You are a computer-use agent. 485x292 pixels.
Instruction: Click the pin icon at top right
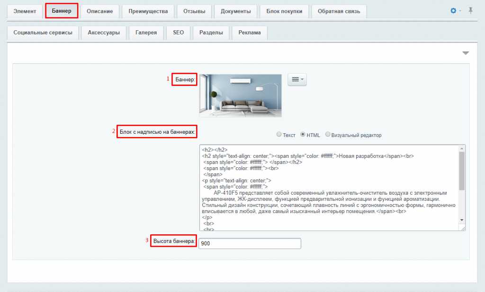coord(470,10)
